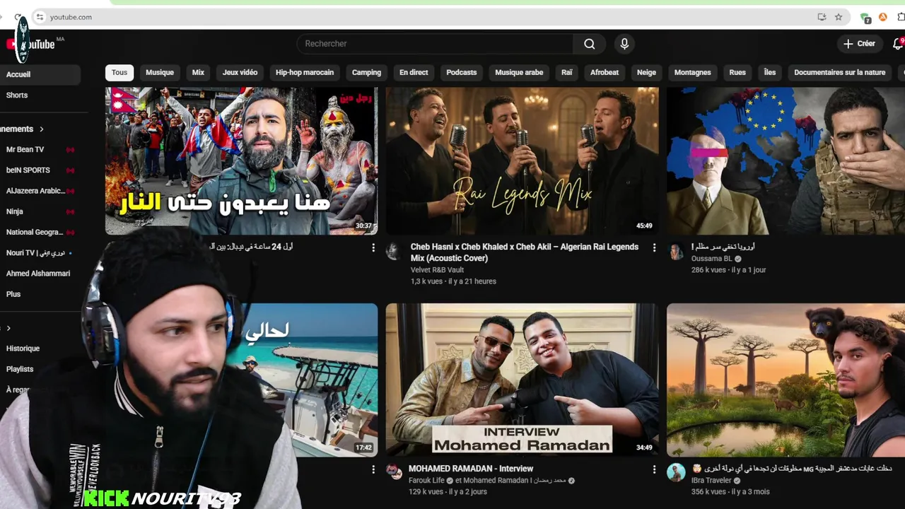
Task: Open 'Oussama BL' channel name link
Action: [x=712, y=259]
